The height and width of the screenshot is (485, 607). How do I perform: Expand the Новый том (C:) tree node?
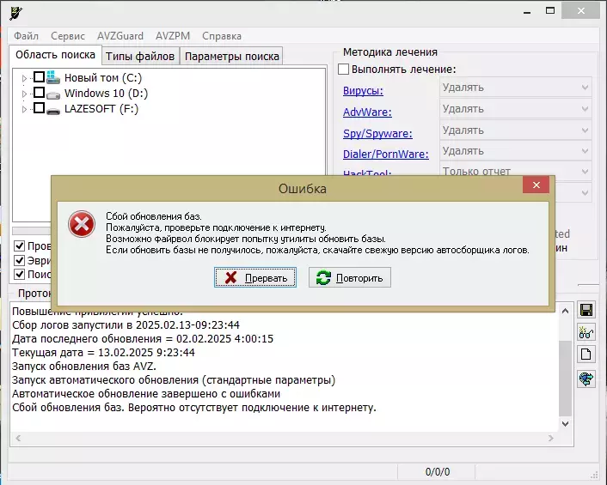[x=24, y=78]
